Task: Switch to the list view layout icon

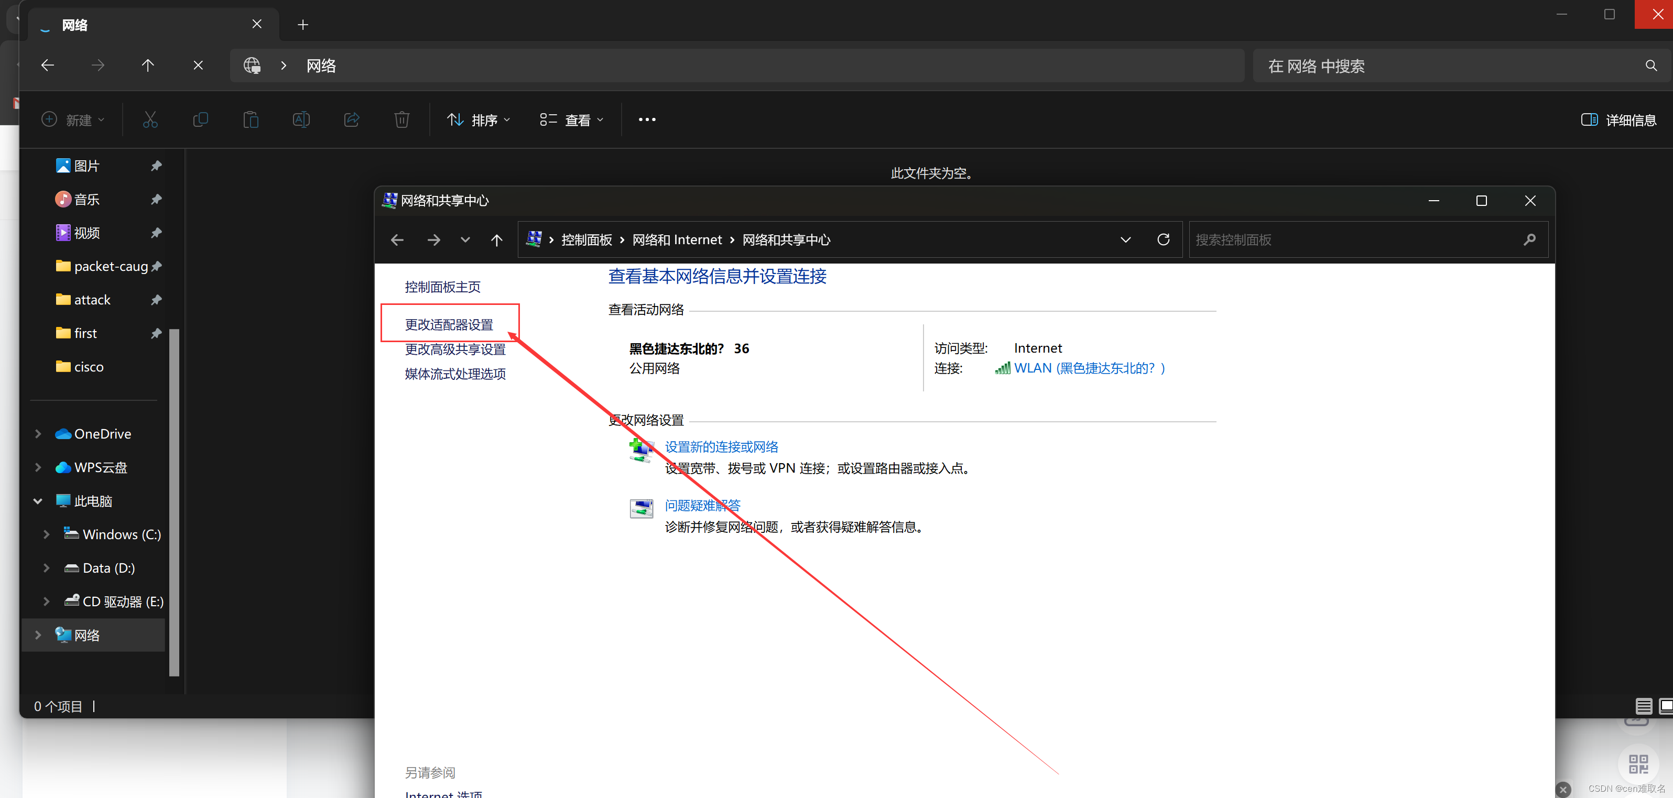Action: coord(1643,706)
